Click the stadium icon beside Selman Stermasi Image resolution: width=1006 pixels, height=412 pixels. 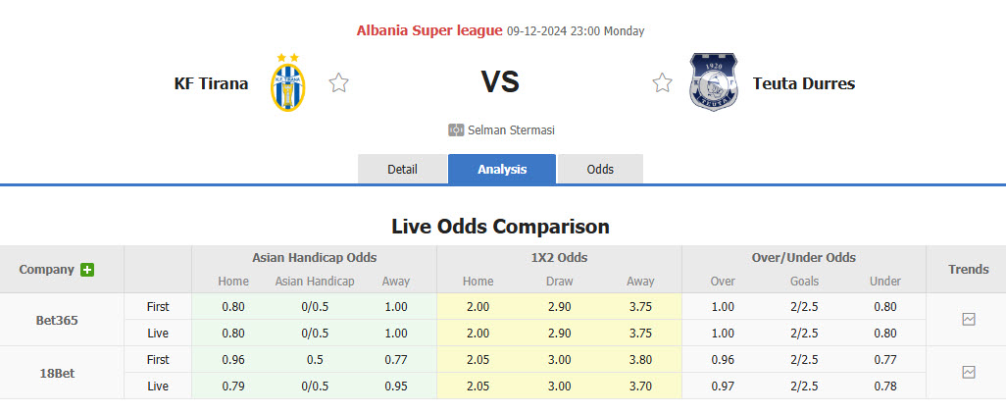tap(456, 129)
